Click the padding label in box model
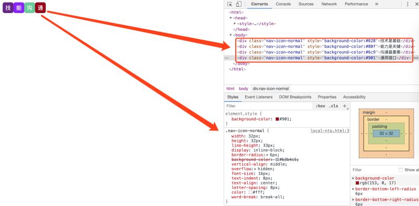Image resolution: width=419 pixels, height=206 pixels. click(x=379, y=126)
